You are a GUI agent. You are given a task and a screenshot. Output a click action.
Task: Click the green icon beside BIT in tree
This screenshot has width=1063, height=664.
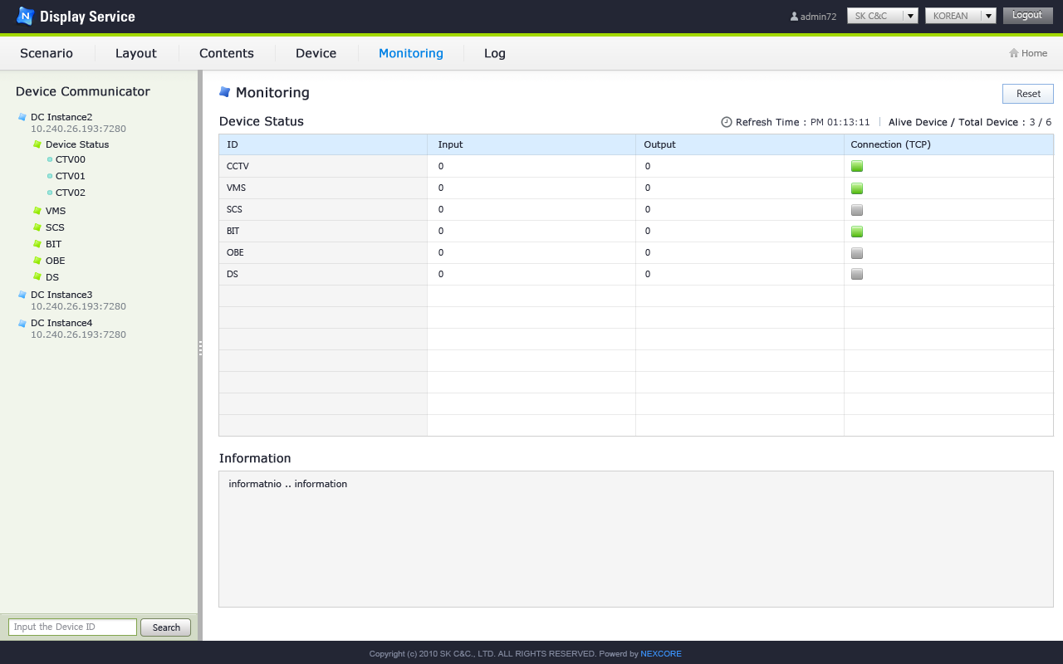tap(37, 244)
